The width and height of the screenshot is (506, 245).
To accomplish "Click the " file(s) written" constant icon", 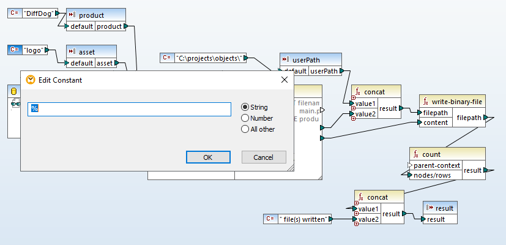I will click(x=270, y=219).
